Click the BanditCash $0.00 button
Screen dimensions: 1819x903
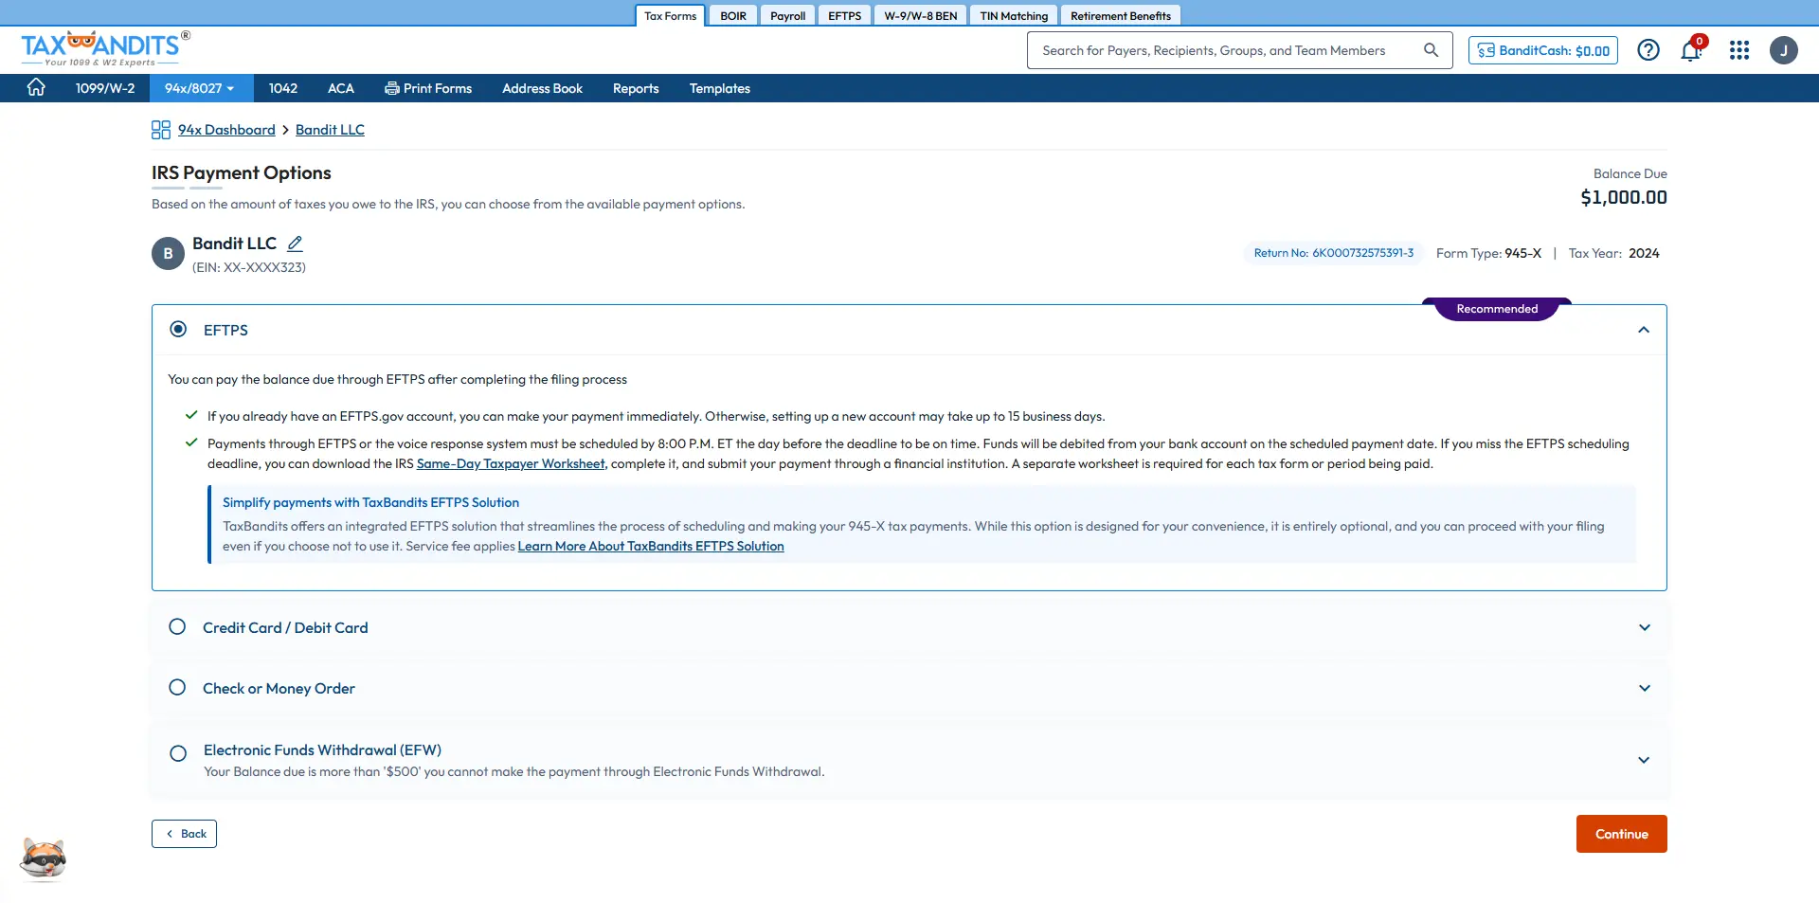coord(1543,50)
